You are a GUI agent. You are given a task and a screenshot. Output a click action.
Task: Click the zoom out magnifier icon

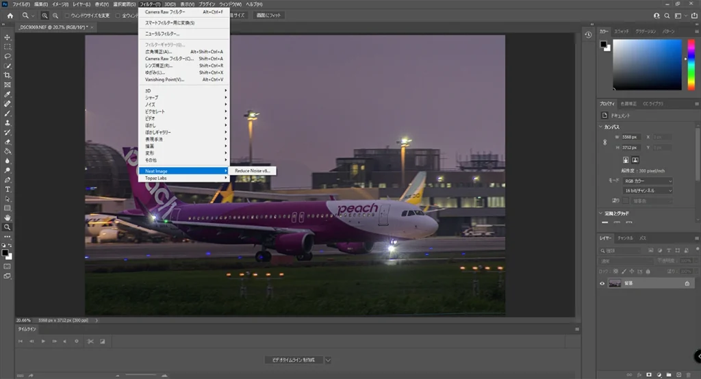tap(57, 15)
